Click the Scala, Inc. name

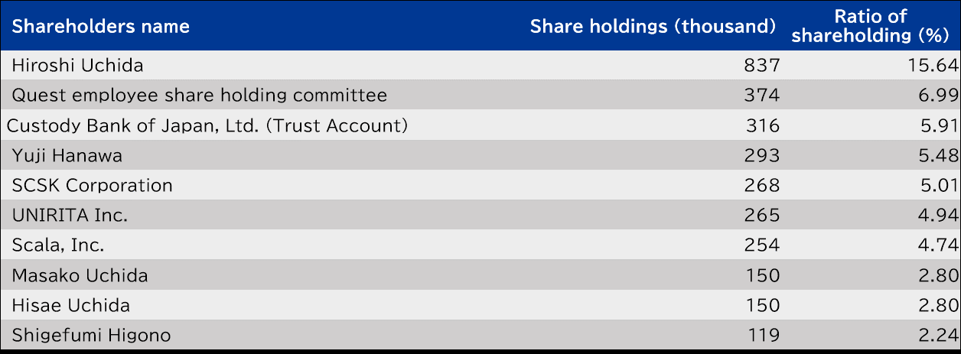[58, 245]
